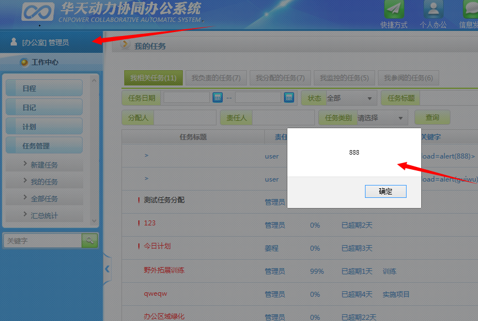Open the 日程 sidebar menu

pos(44,88)
